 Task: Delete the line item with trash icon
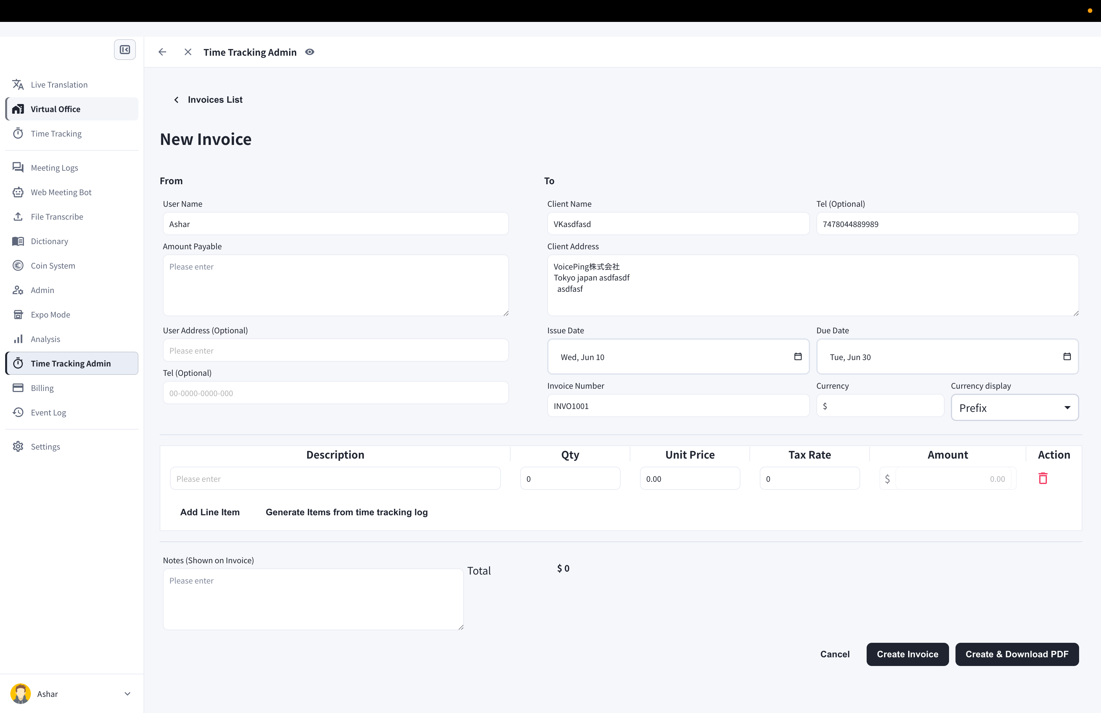tap(1043, 479)
